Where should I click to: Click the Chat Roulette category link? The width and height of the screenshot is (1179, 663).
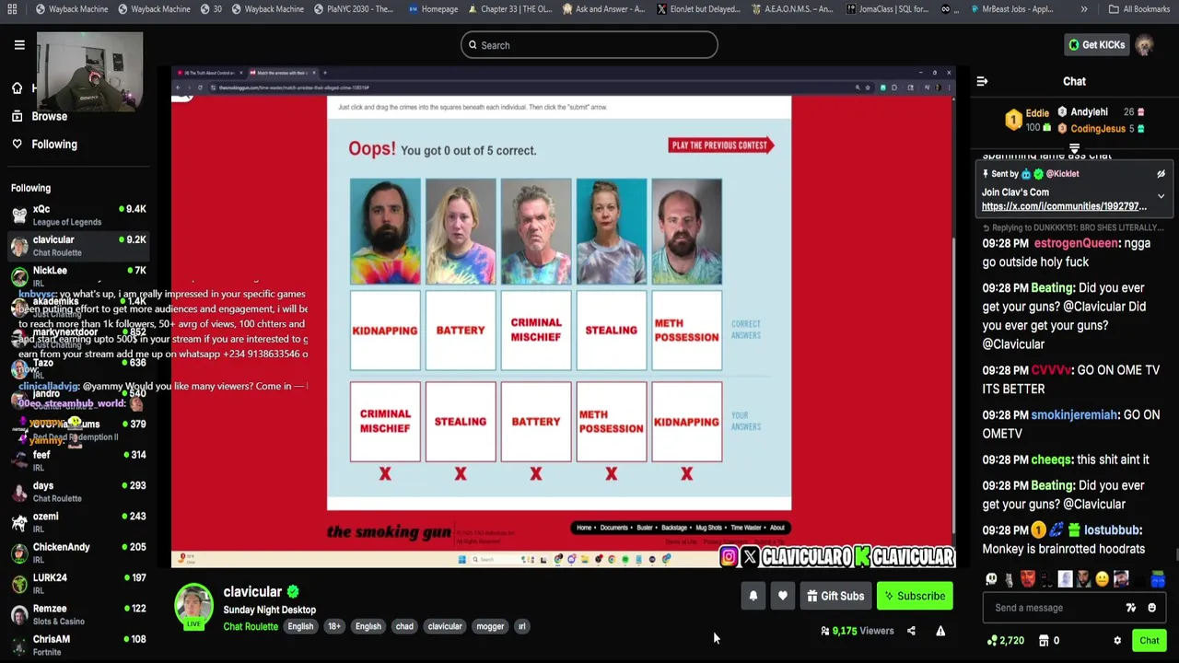pos(251,626)
